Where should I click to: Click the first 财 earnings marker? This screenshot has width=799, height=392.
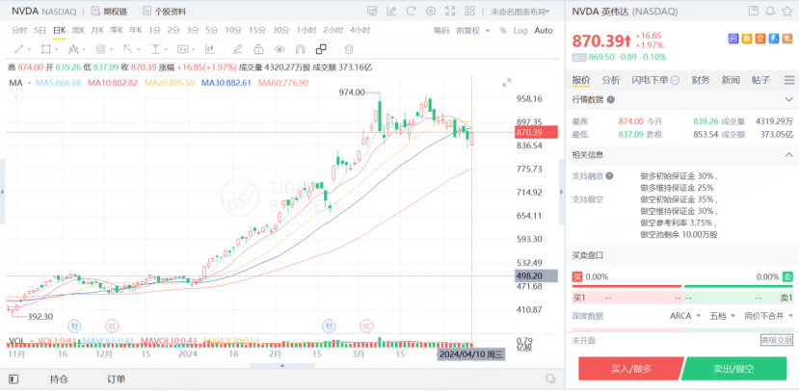click(74, 325)
